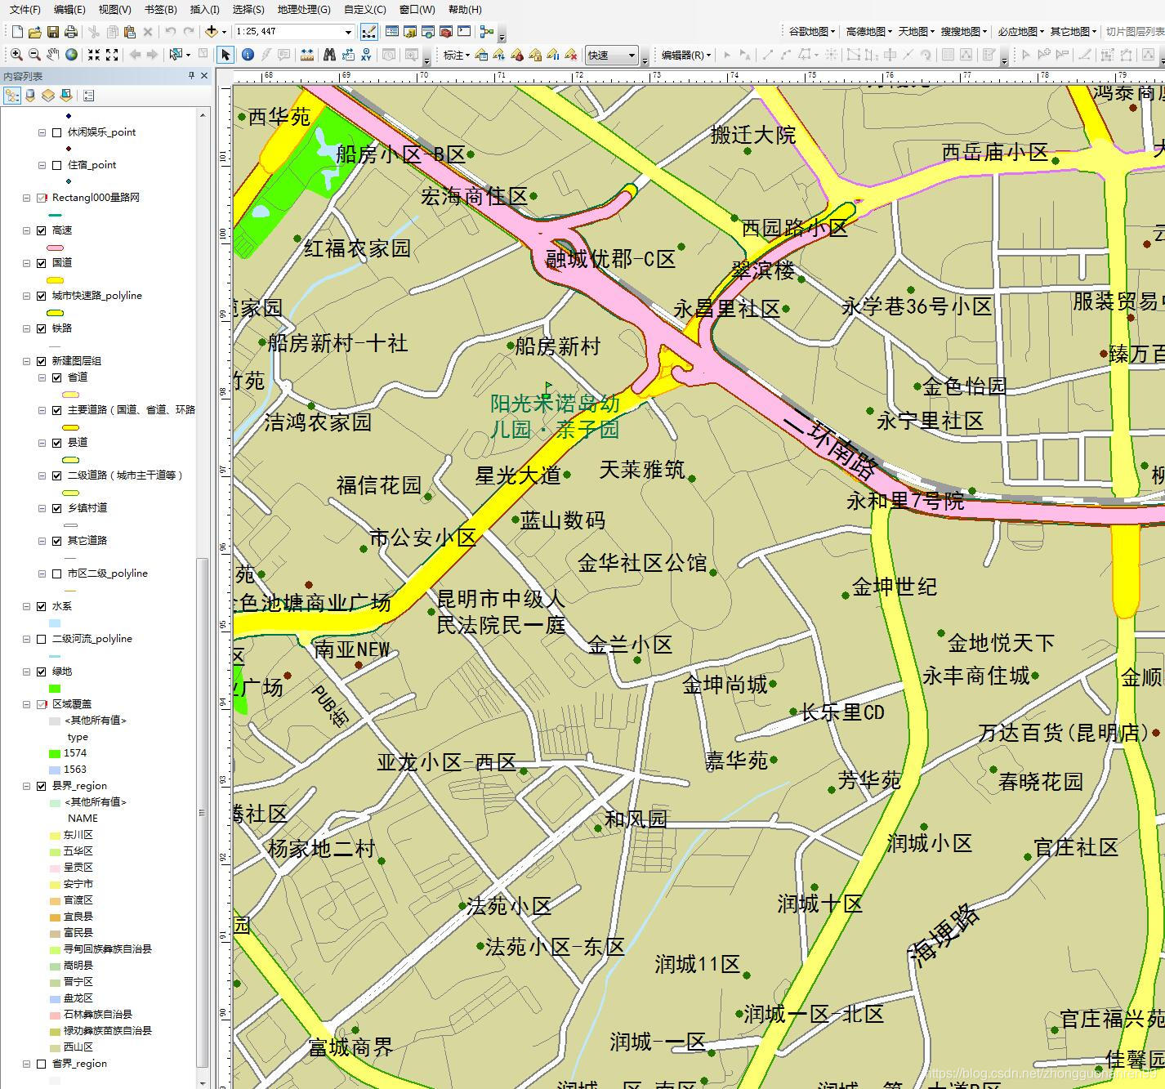Open the 自定义(C) menu

coord(364,9)
